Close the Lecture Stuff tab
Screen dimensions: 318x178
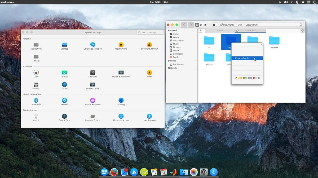click(x=237, y=31)
